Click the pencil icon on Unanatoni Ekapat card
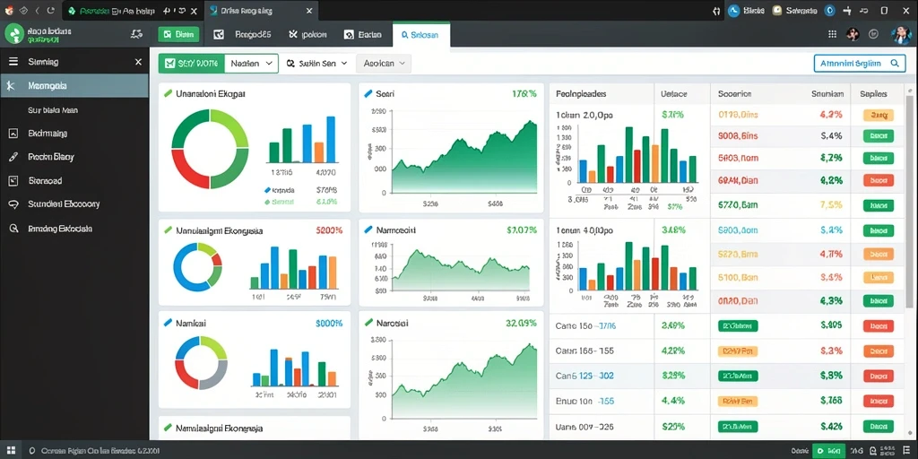Screen dimensions: 918x459 (x=168, y=93)
